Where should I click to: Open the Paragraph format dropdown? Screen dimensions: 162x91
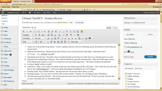coord(28,35)
